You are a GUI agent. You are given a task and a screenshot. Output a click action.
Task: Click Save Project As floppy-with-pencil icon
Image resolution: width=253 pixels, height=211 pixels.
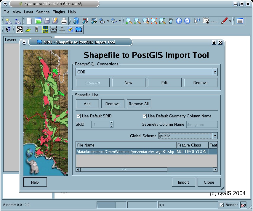pyautogui.click(x=55, y=21)
